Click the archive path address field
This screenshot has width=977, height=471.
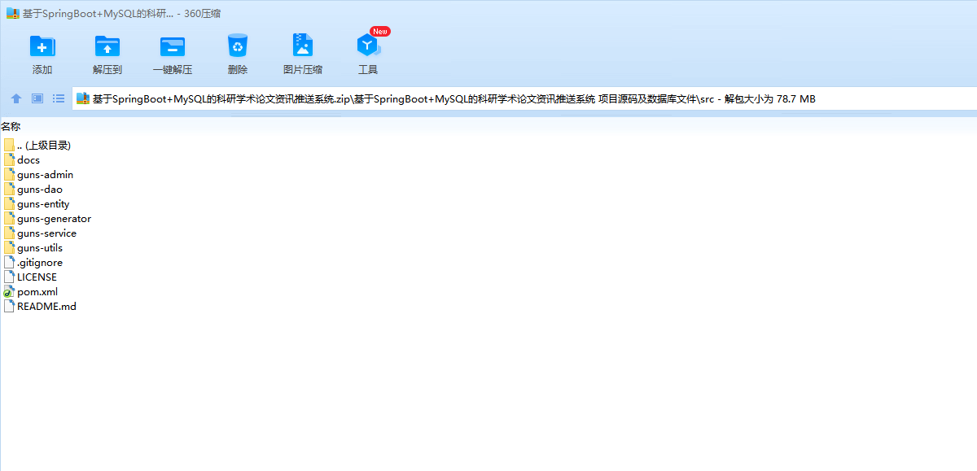coord(525,99)
